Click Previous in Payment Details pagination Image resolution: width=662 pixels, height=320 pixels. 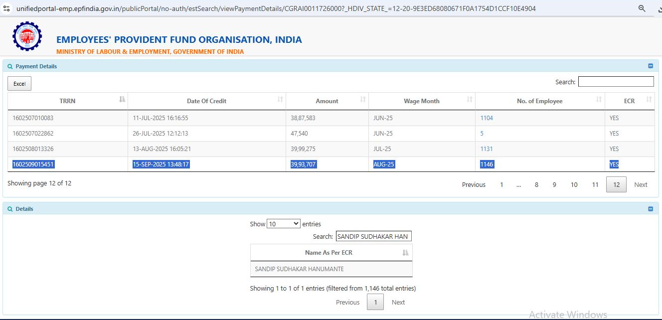click(474, 184)
